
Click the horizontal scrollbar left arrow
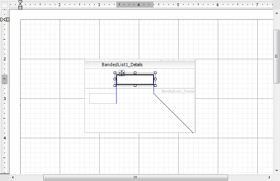(x=13, y=178)
